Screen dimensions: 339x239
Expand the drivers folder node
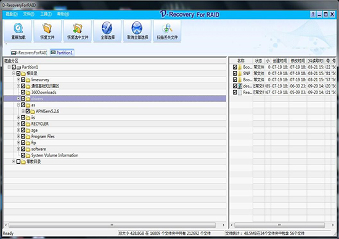18,99
